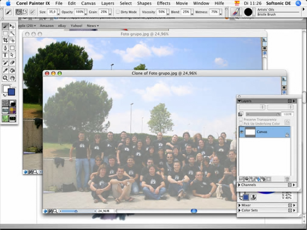This screenshot has height=230, width=307.
Task: Click the Layer Commands button
Action: click(242, 179)
